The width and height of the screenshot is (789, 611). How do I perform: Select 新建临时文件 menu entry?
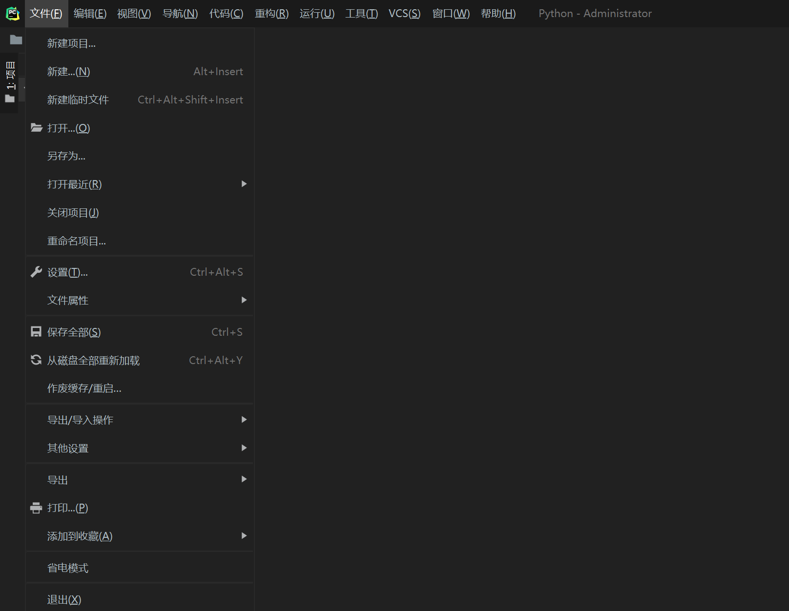(x=140, y=100)
